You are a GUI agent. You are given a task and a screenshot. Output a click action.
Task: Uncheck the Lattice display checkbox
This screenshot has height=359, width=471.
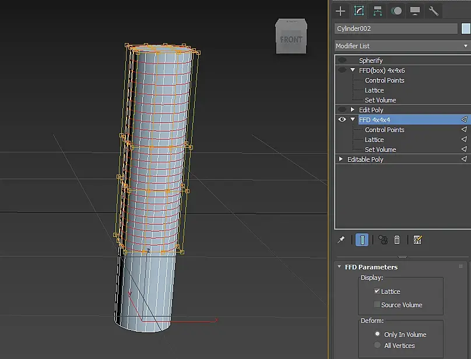377,292
